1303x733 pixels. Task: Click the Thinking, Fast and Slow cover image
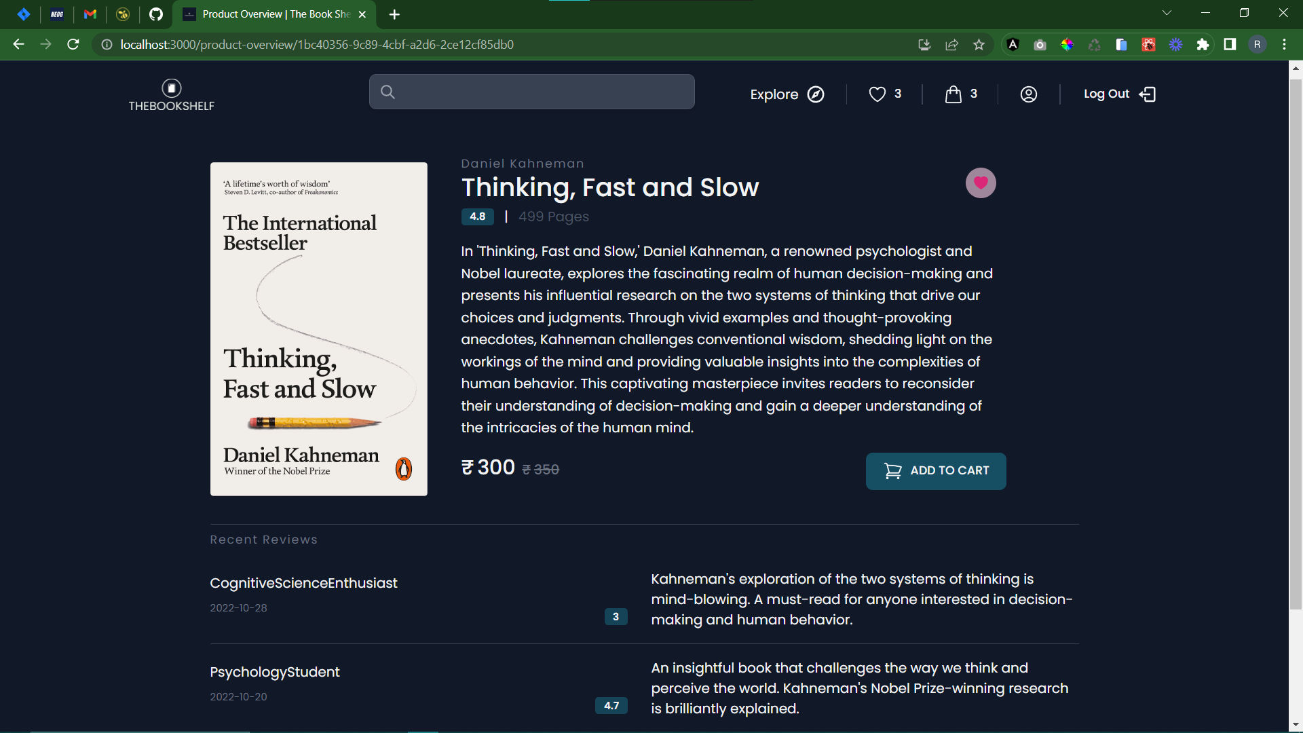319,329
